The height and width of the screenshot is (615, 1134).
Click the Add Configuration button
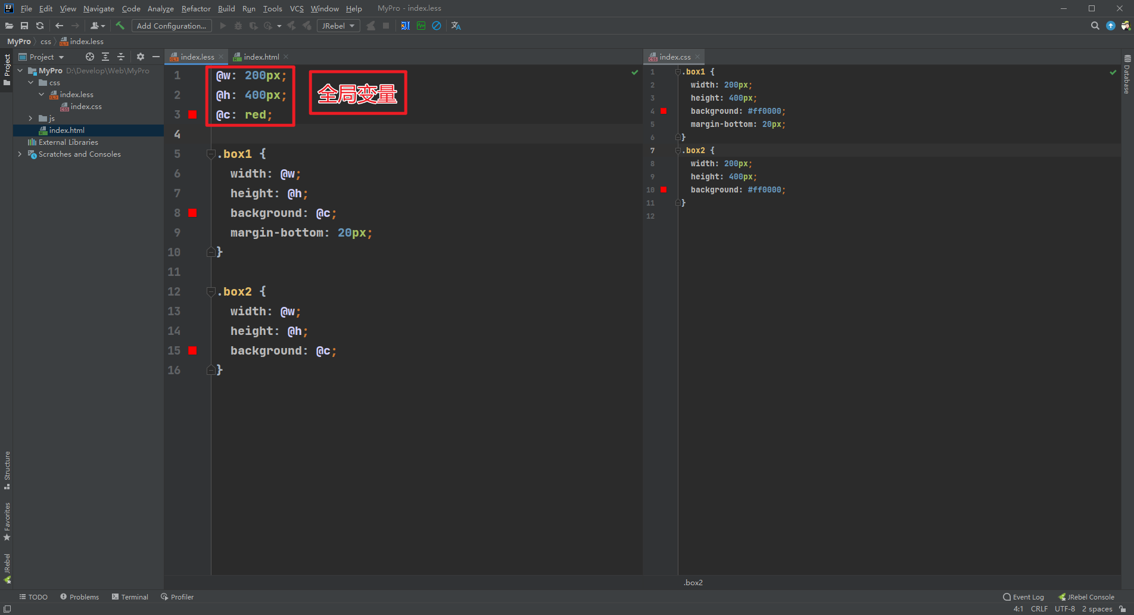(x=172, y=26)
